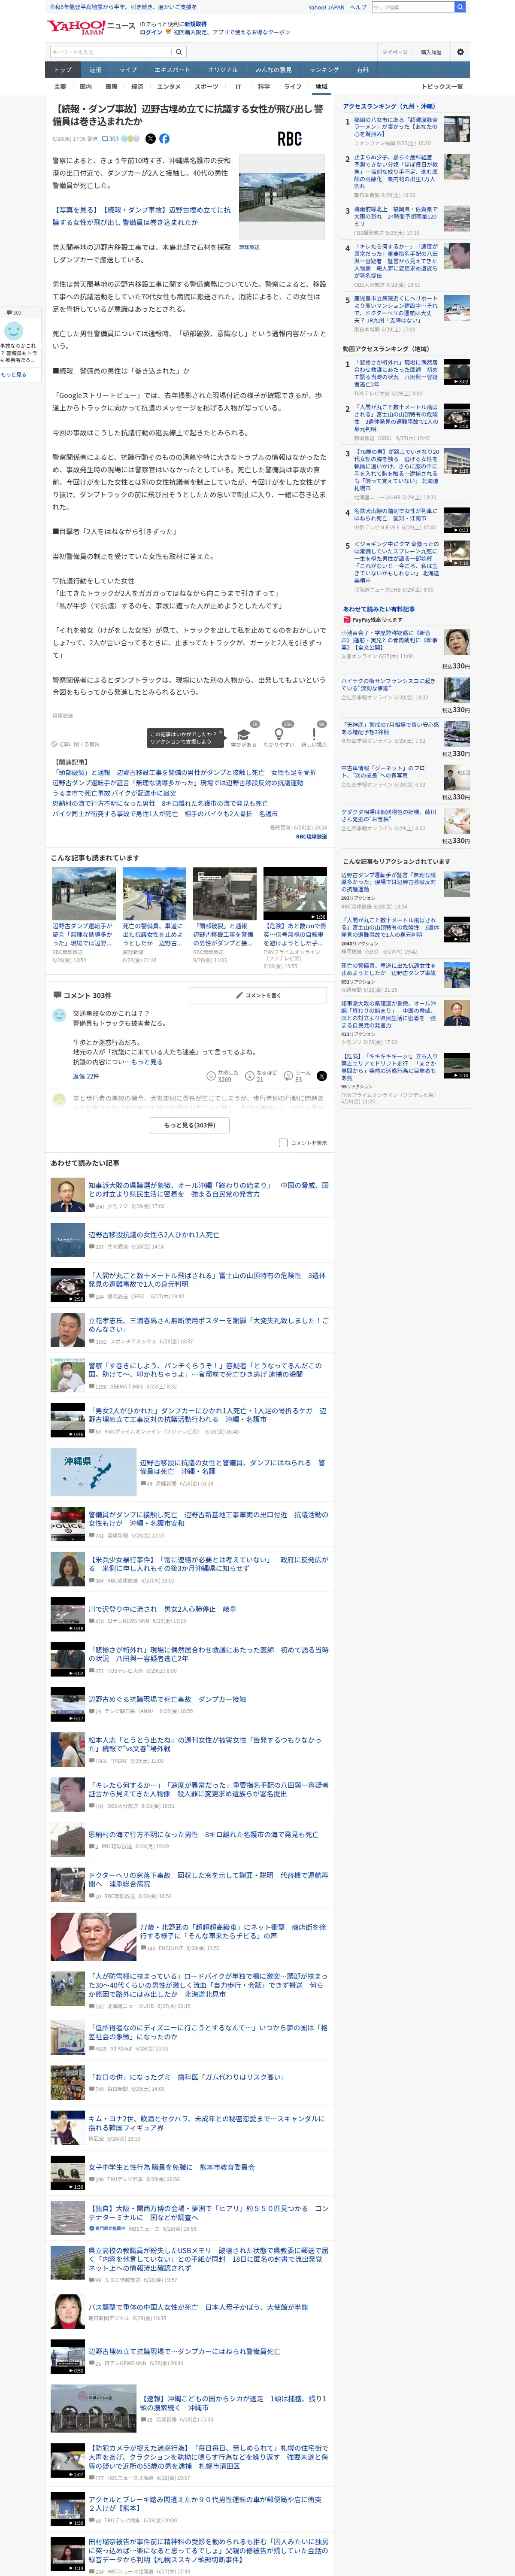Report article via 記事に関する報告
The width and height of the screenshot is (515, 2576).
(x=76, y=744)
